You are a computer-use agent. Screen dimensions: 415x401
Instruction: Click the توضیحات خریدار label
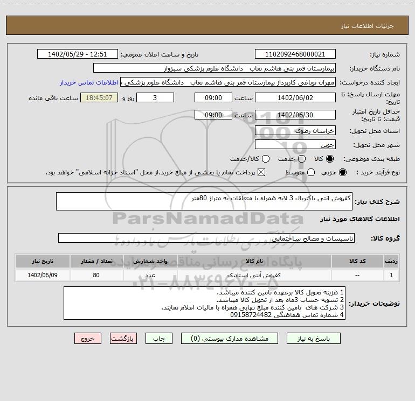tap(374, 304)
